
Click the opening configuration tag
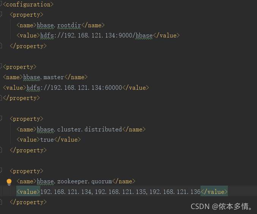[28, 5]
